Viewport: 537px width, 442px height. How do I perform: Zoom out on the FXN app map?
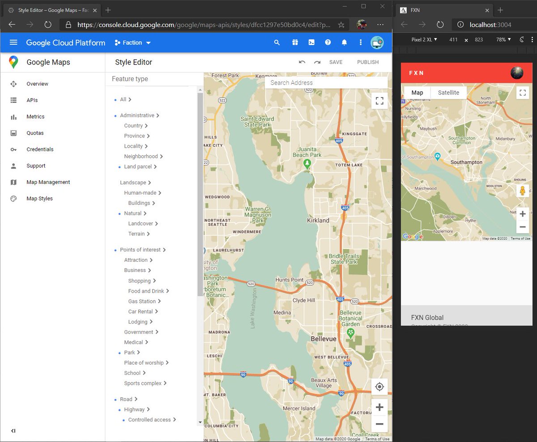[522, 227]
